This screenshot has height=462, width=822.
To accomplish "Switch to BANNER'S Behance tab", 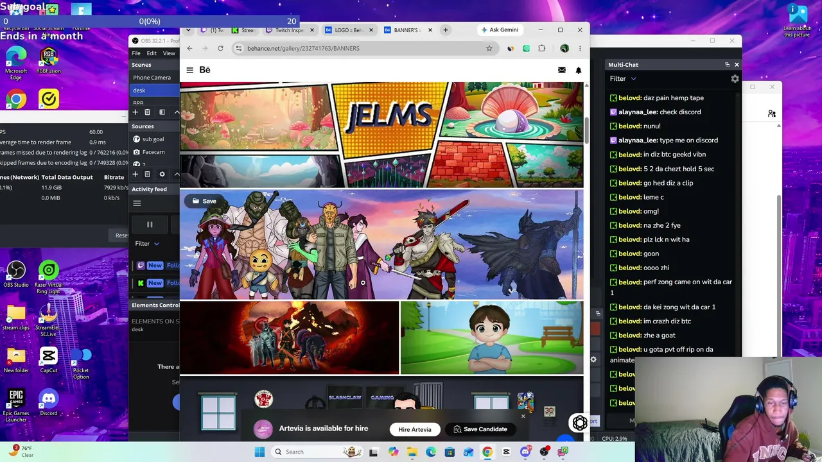I will (407, 30).
